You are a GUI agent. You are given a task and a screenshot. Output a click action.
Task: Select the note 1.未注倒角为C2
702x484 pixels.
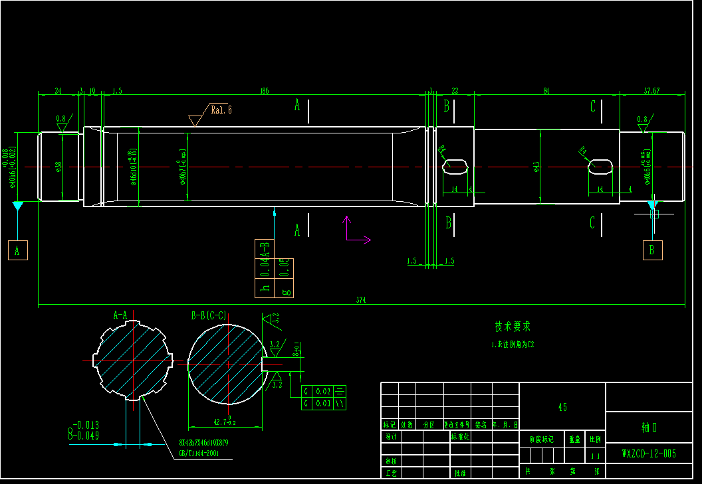[x=513, y=345]
